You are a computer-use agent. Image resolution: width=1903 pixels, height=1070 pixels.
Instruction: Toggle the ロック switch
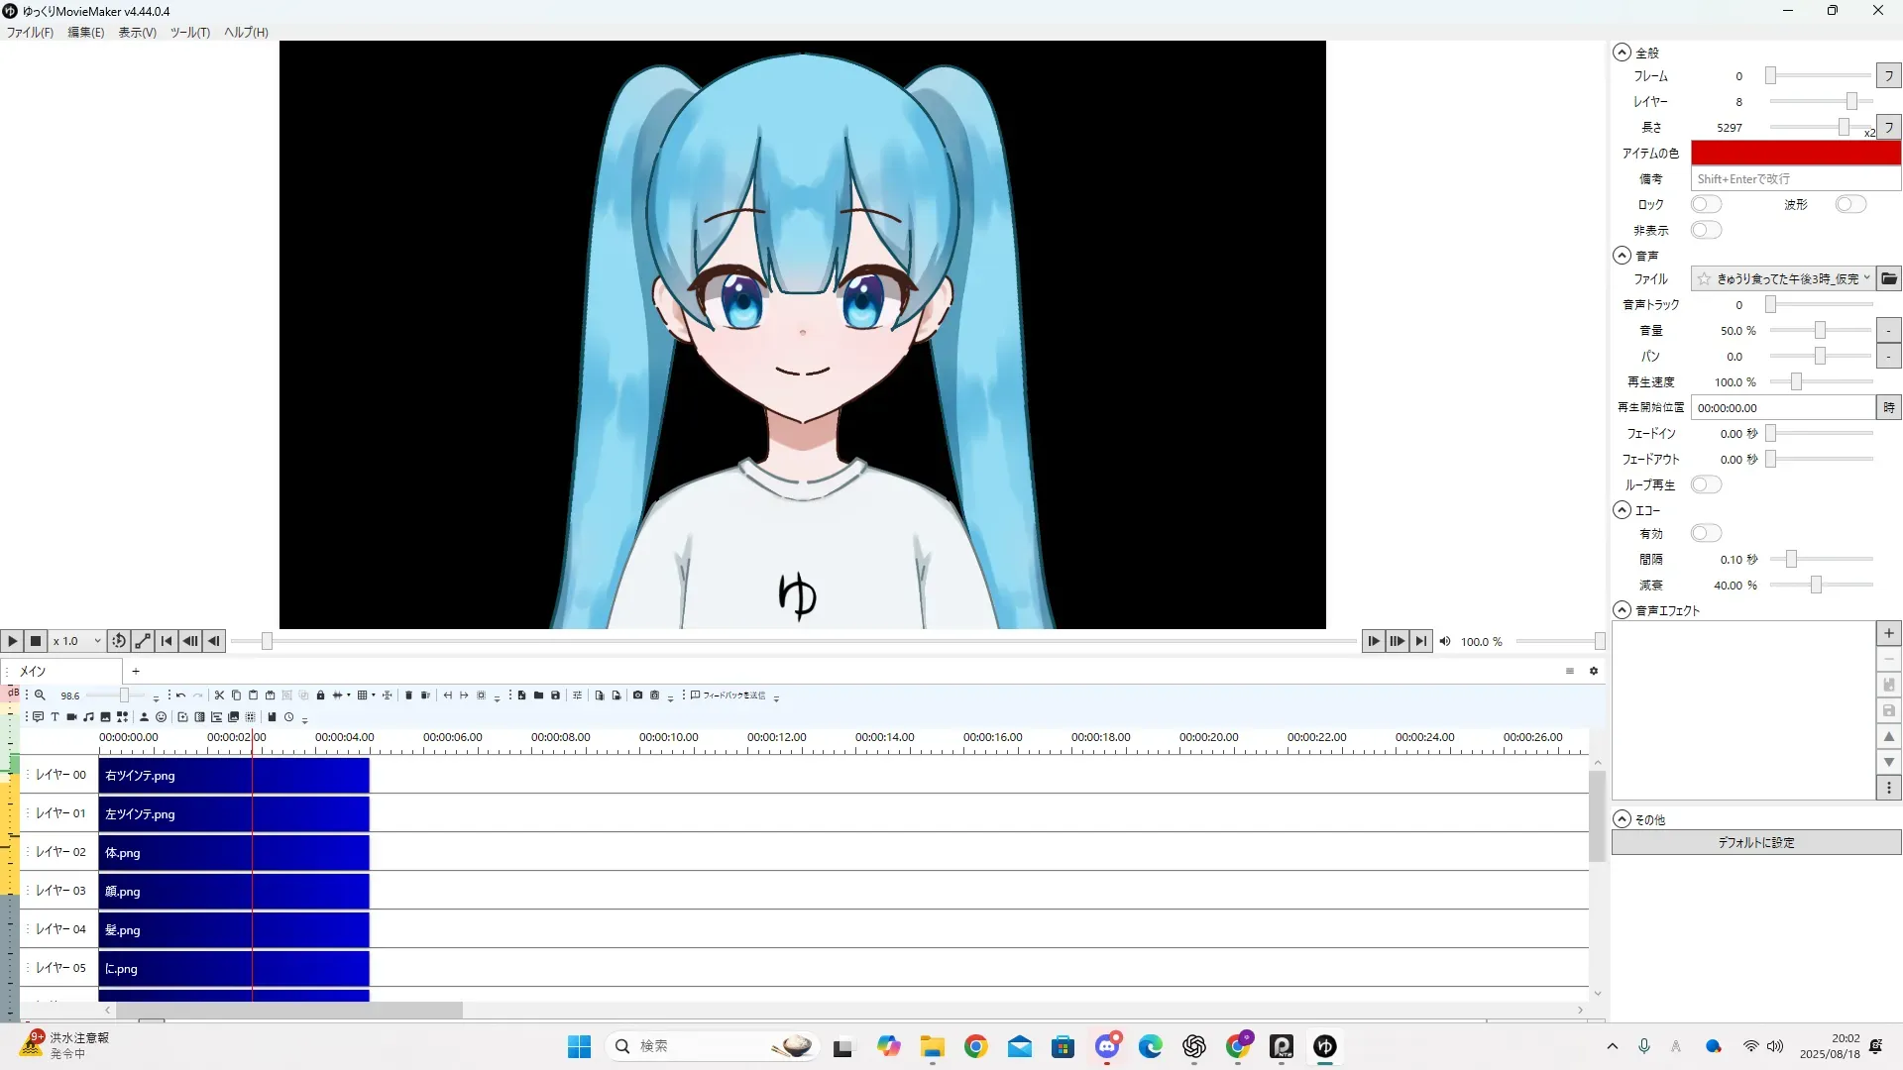[x=1706, y=204]
